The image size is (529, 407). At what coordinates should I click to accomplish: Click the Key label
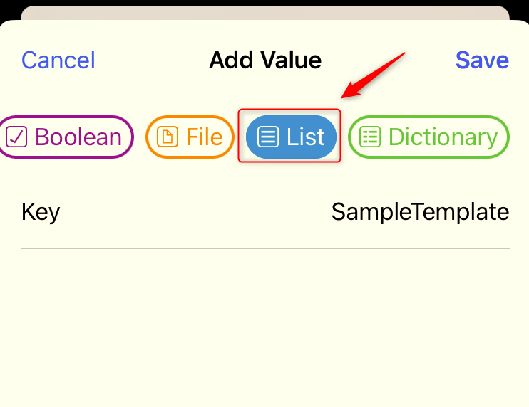coord(41,212)
